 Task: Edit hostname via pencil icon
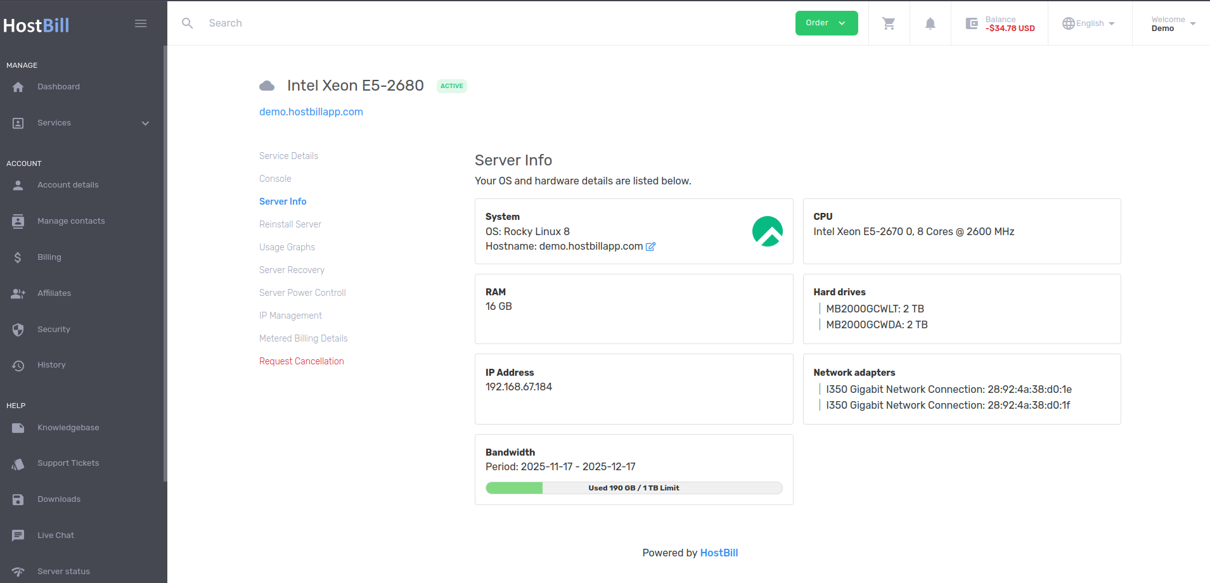pyautogui.click(x=650, y=247)
